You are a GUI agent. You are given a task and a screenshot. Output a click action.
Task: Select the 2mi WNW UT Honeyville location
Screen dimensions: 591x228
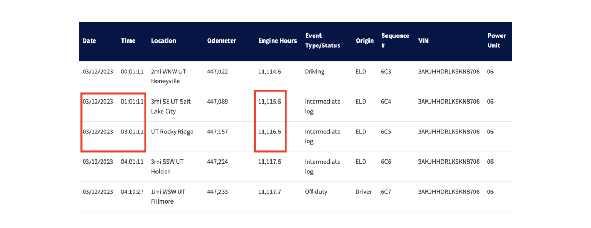coord(167,76)
